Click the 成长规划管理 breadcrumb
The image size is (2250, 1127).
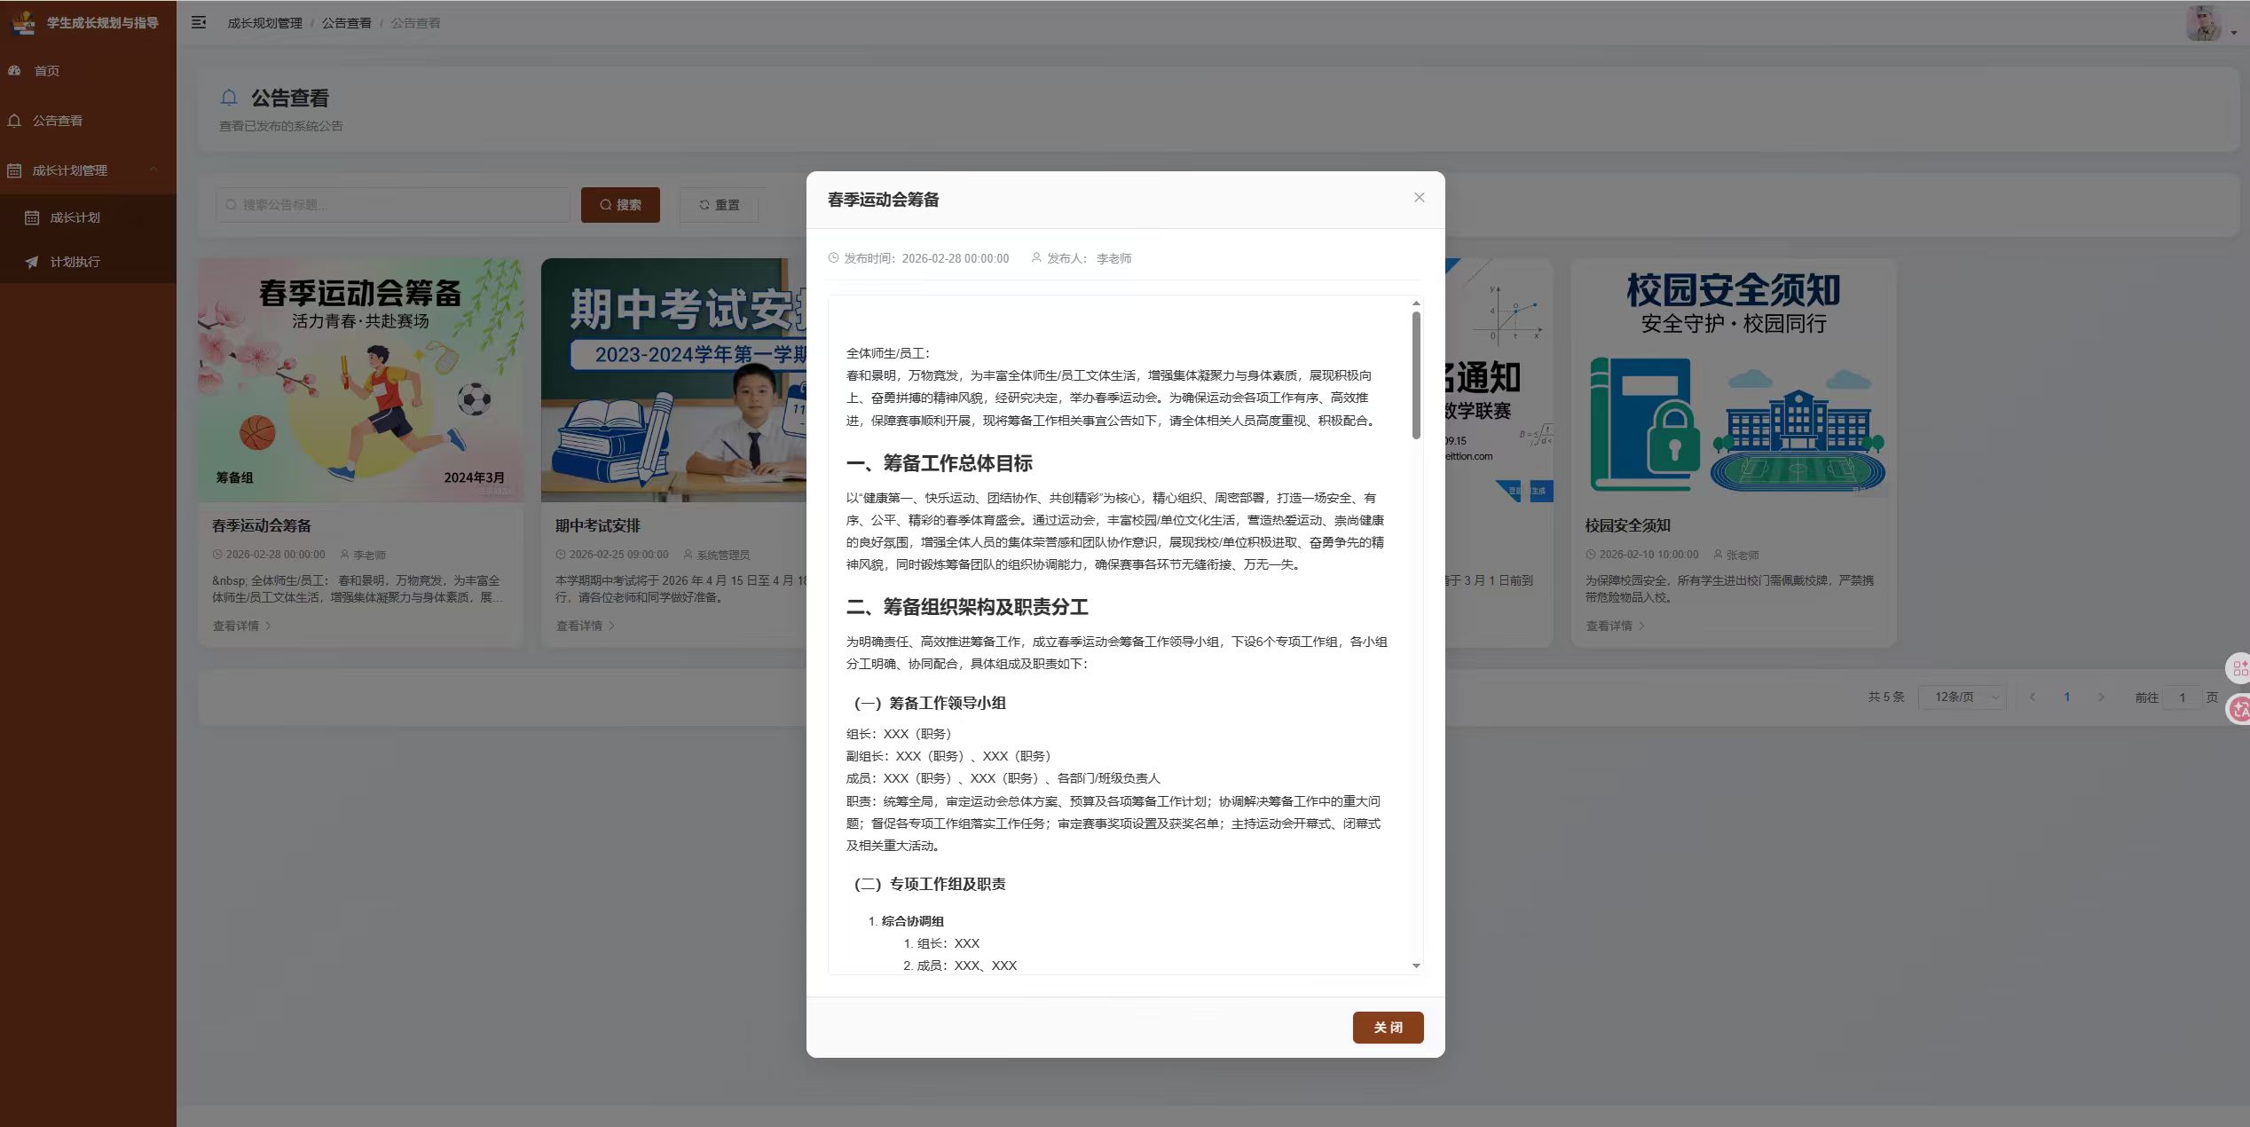click(265, 23)
